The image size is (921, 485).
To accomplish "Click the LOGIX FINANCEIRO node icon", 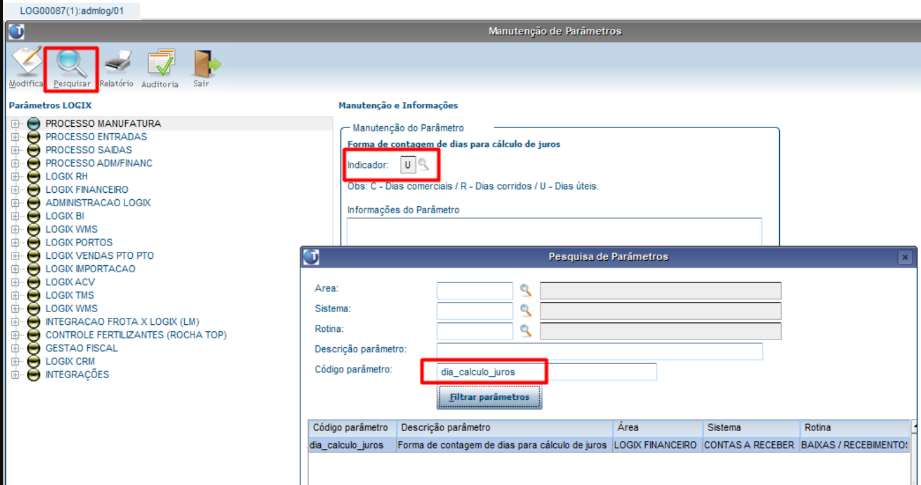I will point(34,190).
